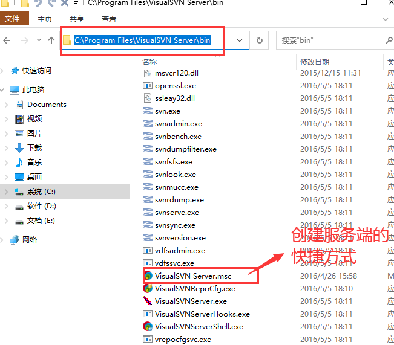
Task: Sort files by the 名称 column header
Action: click(x=149, y=62)
